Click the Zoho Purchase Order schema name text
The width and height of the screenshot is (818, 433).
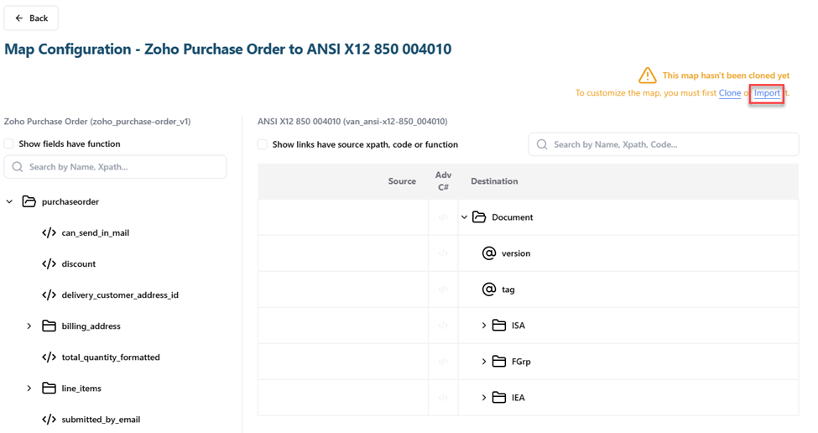(97, 122)
